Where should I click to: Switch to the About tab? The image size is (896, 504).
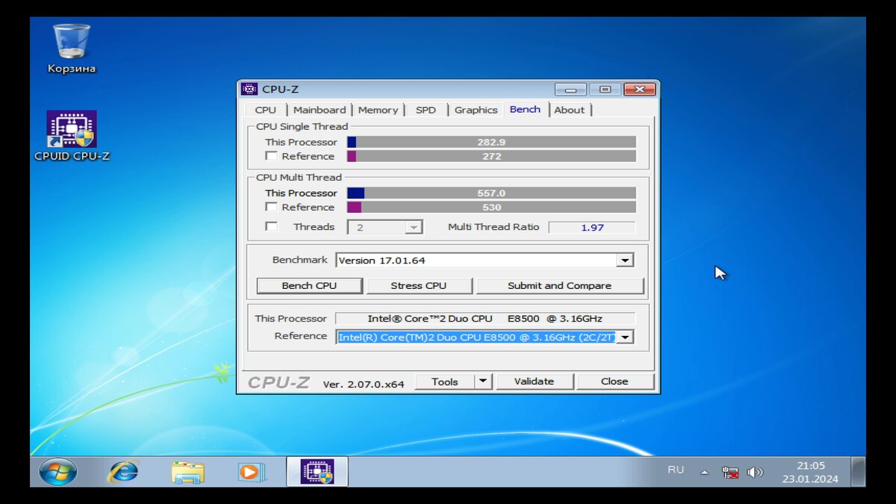569,110
